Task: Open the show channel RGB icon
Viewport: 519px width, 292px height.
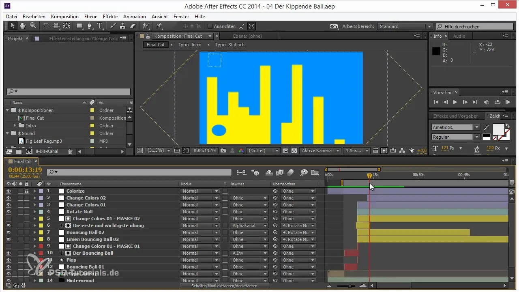Action: (x=241, y=150)
